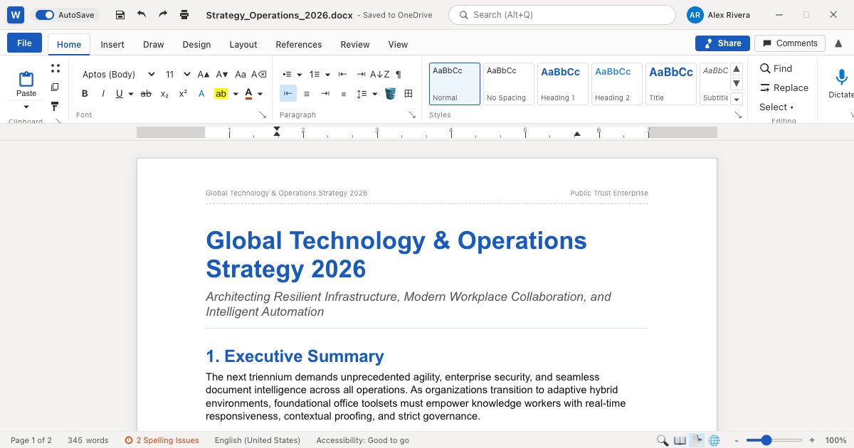
Task: Apply subscript formatting
Action: point(164,93)
